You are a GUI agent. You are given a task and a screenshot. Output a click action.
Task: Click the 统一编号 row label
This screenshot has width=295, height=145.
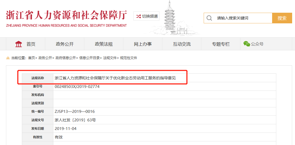38,112
